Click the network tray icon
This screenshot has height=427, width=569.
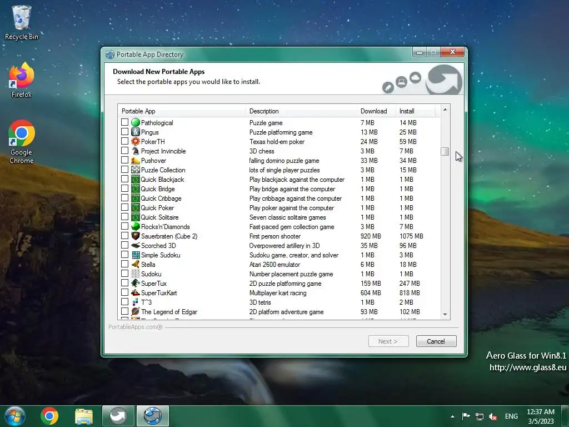pyautogui.click(x=480, y=416)
